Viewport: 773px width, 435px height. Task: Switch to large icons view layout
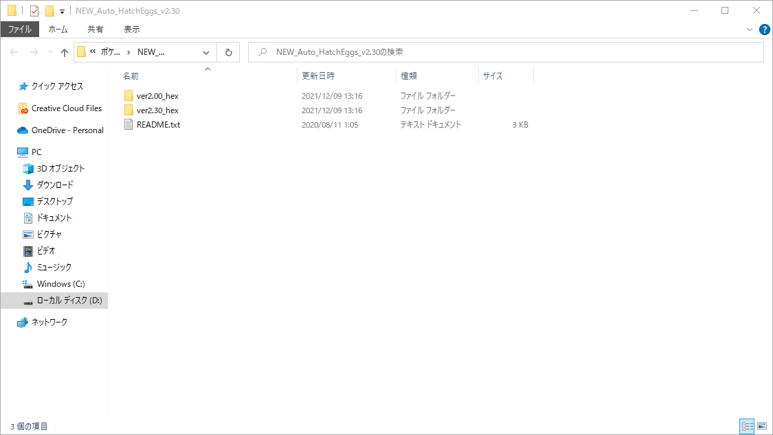click(x=762, y=426)
